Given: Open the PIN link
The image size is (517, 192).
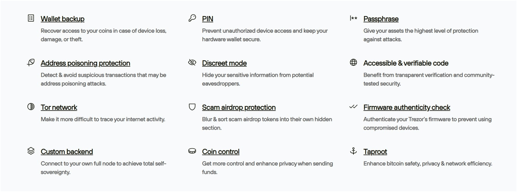Looking at the screenshot, I should [x=207, y=19].
